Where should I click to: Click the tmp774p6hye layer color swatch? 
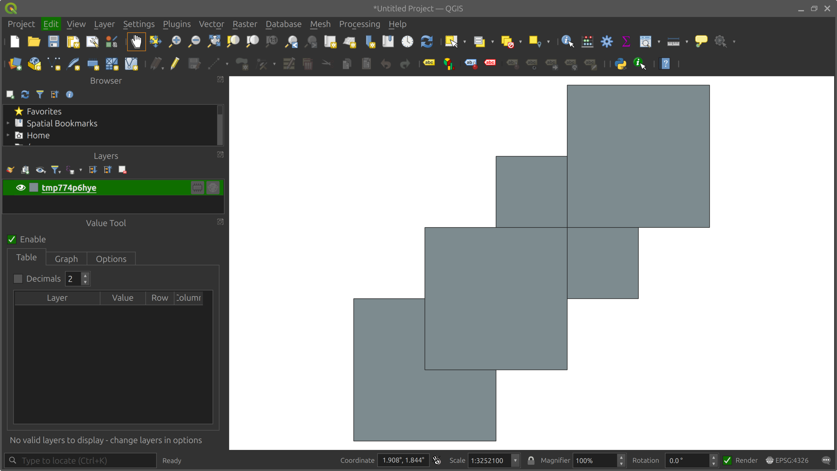pos(34,187)
